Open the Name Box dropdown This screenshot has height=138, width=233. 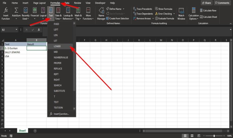(x=16, y=30)
